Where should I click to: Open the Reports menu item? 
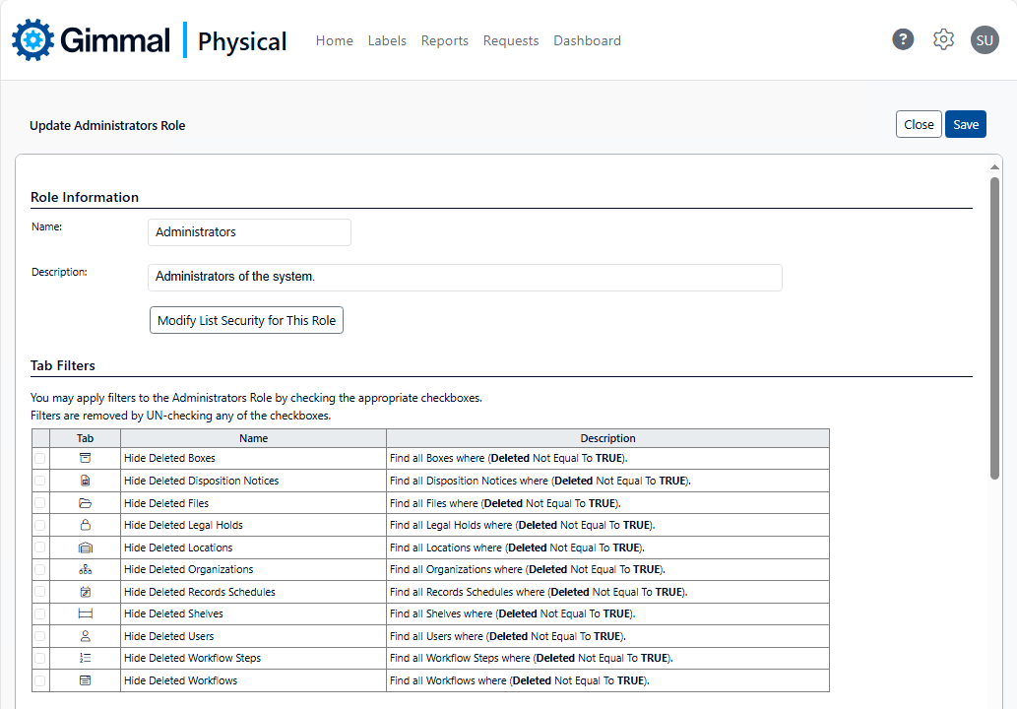tap(444, 40)
